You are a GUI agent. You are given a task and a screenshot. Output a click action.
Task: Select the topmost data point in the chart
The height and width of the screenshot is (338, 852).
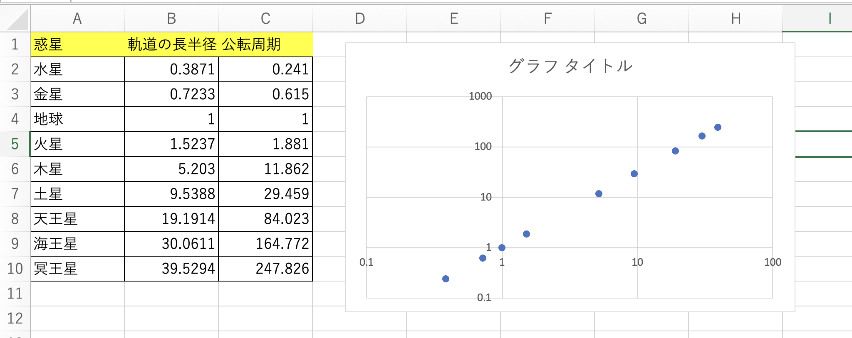tap(718, 127)
